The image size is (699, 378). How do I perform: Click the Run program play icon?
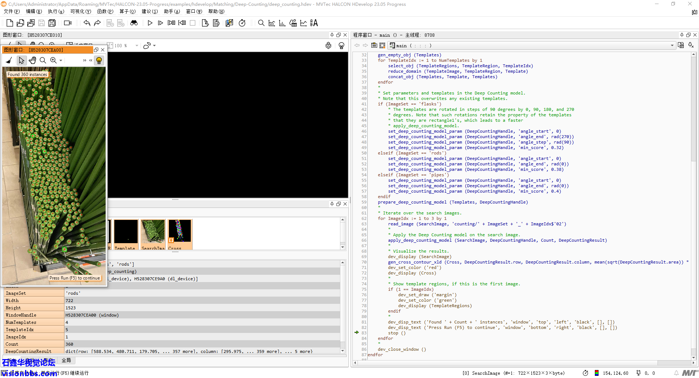150,23
